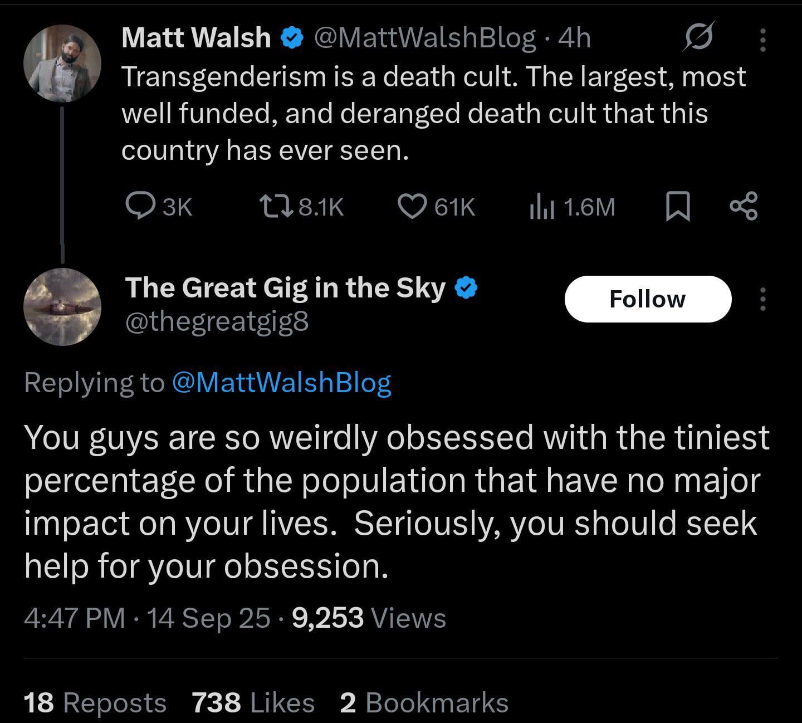Click the Matt Walsh display name

point(196,38)
